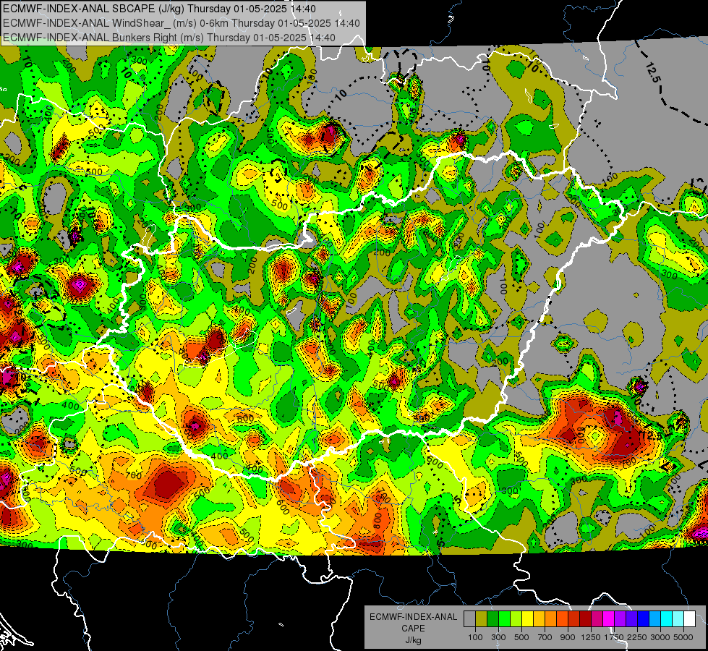The image size is (708, 651).
Task: Click the 1750 tick label on the legend
Action: pyautogui.click(x=615, y=637)
